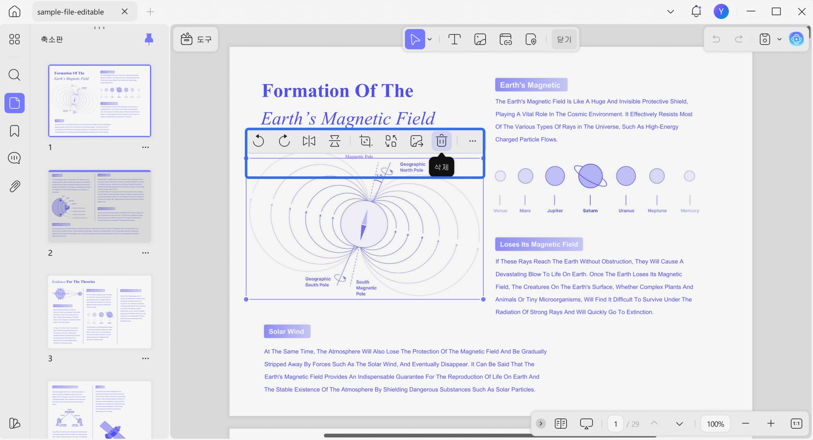This screenshot has height=440, width=813.
Task: Replace the selected image
Action: click(391, 141)
